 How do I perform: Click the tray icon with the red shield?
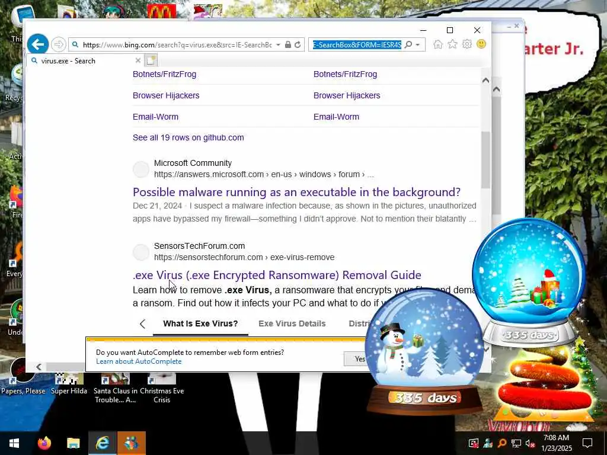(x=474, y=443)
